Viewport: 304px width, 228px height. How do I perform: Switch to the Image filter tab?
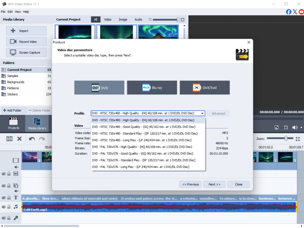click(123, 19)
